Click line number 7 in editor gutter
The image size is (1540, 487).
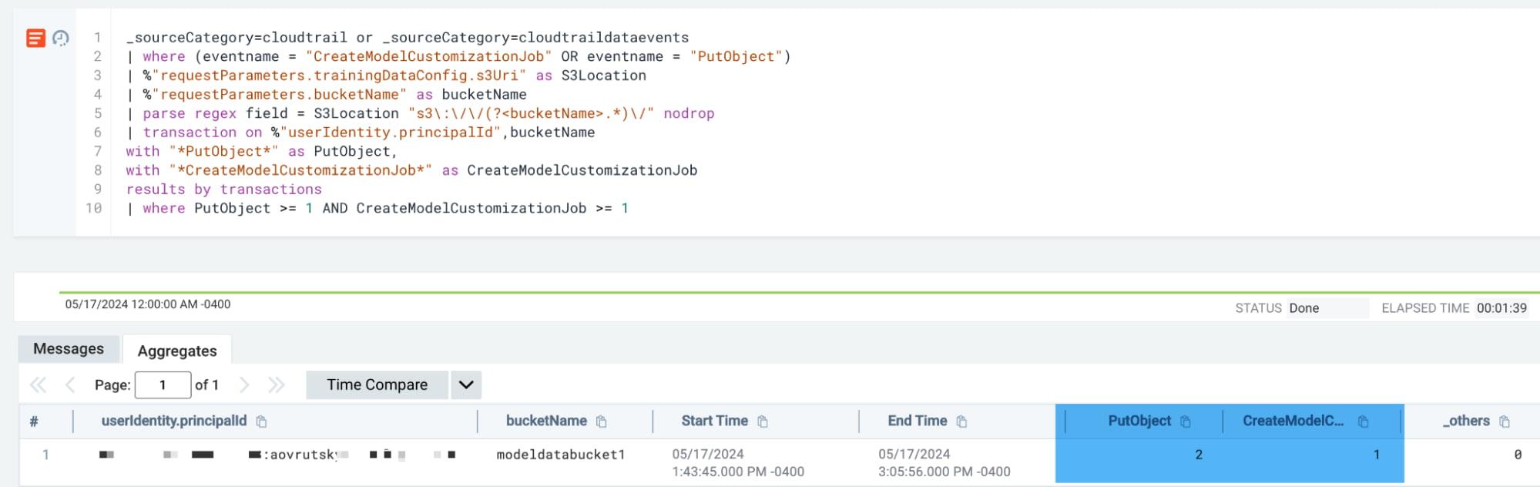(98, 151)
